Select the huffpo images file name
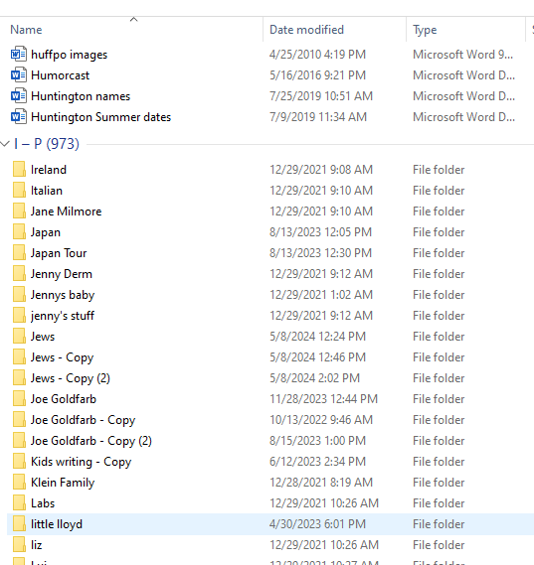 pos(70,55)
